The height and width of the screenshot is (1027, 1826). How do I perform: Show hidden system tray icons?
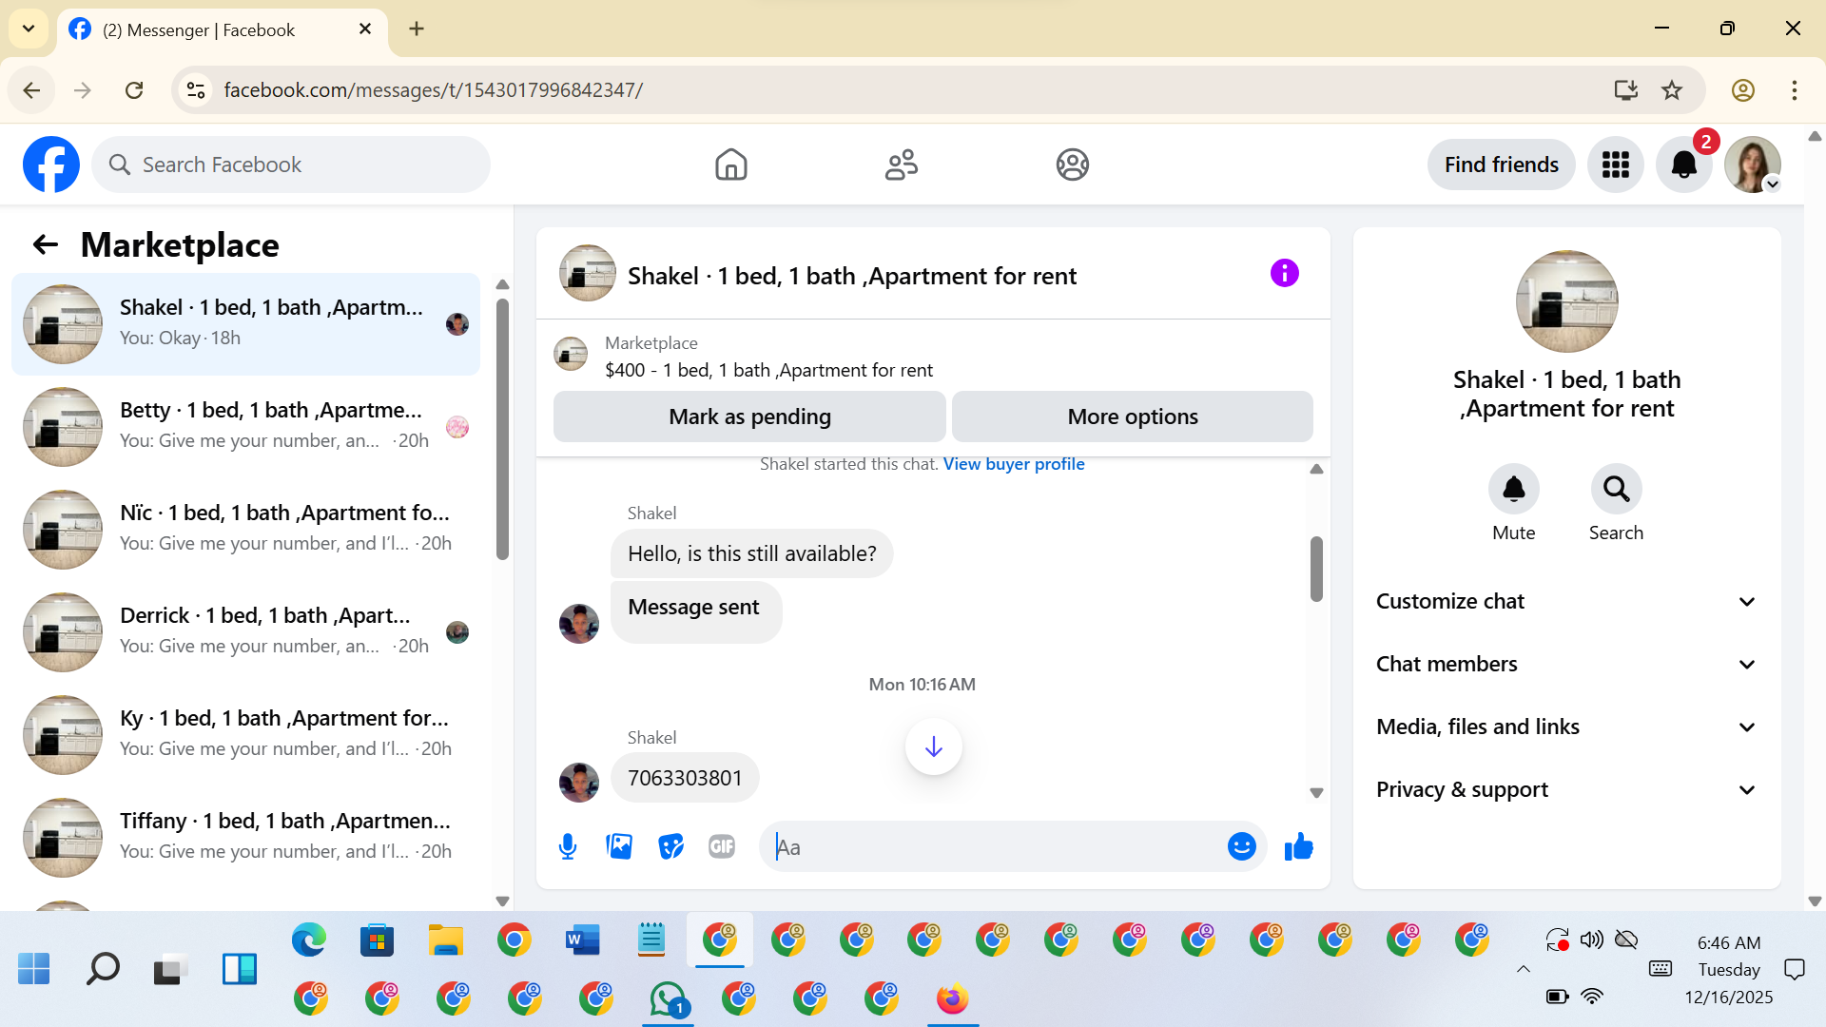click(1524, 969)
